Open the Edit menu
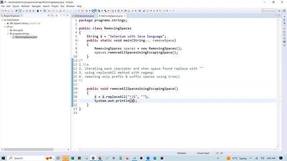The image size is (287, 161). coord(9,6)
